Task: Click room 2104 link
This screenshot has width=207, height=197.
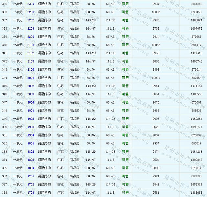Action: point(31,69)
